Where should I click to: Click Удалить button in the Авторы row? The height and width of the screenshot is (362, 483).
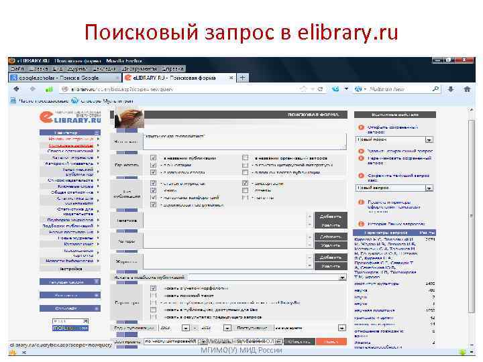coord(331,245)
